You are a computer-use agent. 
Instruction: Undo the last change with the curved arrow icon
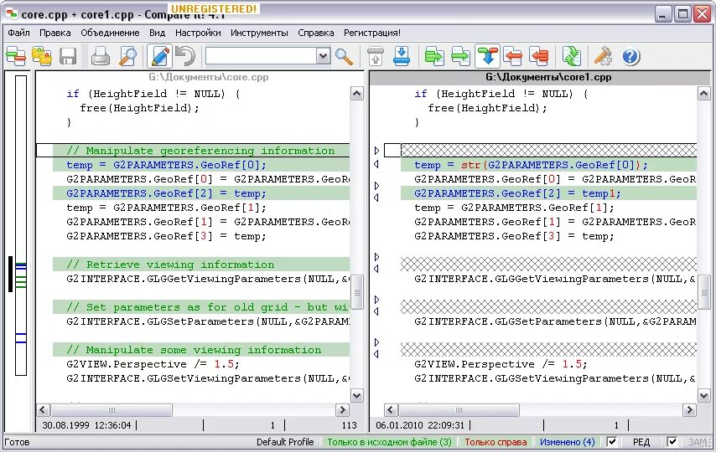coord(185,57)
